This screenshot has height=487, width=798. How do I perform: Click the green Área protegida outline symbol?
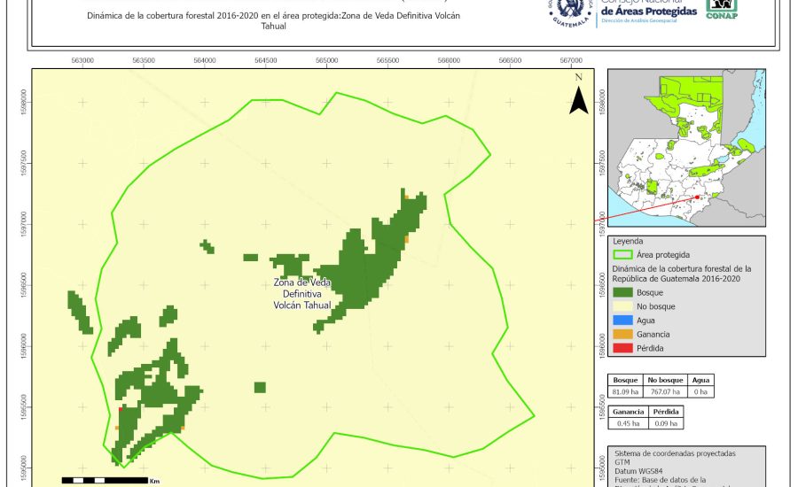click(623, 254)
